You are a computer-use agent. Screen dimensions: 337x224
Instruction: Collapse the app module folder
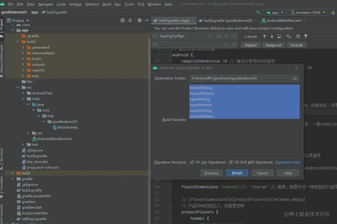13,30
